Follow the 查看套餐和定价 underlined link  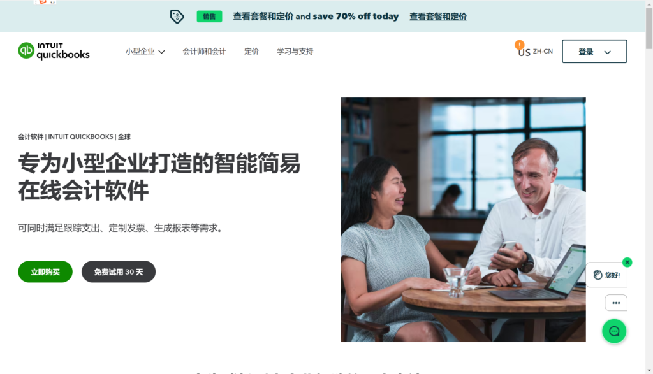pyautogui.click(x=438, y=17)
